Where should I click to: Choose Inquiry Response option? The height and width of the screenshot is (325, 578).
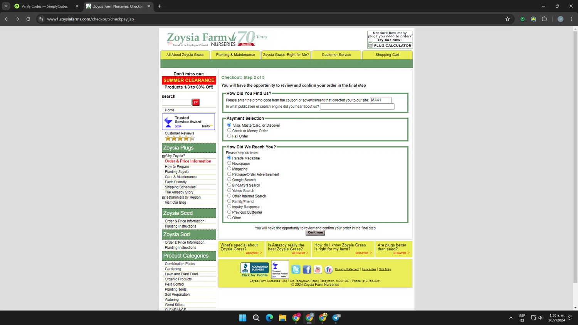(x=229, y=206)
